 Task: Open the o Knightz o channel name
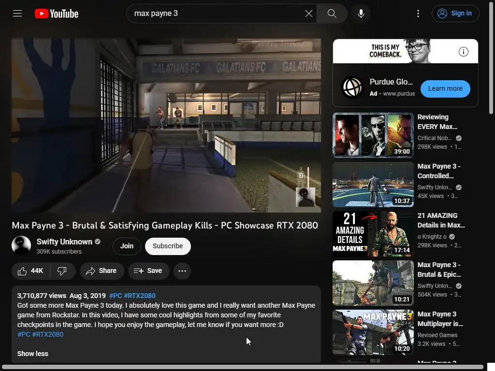(432, 236)
